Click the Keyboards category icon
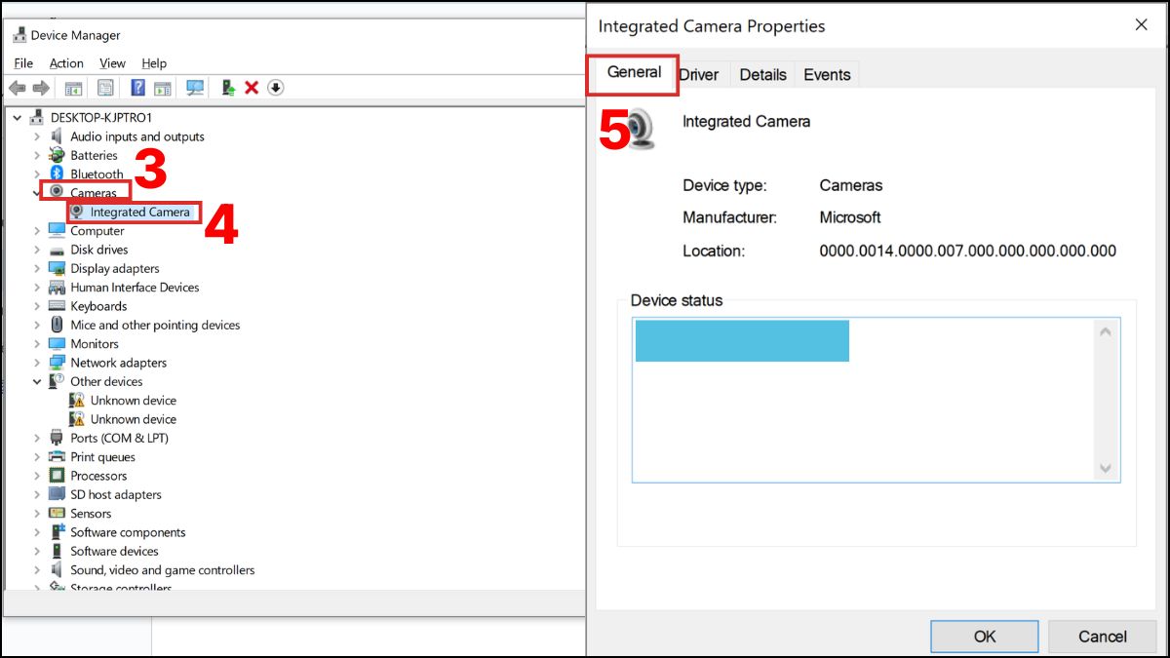 (x=57, y=306)
